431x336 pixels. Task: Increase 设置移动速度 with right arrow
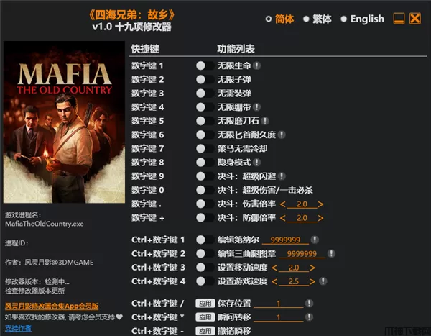(x=312, y=268)
